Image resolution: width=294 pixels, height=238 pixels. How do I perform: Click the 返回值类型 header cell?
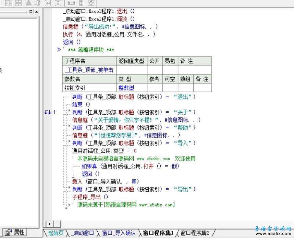[x=132, y=61]
